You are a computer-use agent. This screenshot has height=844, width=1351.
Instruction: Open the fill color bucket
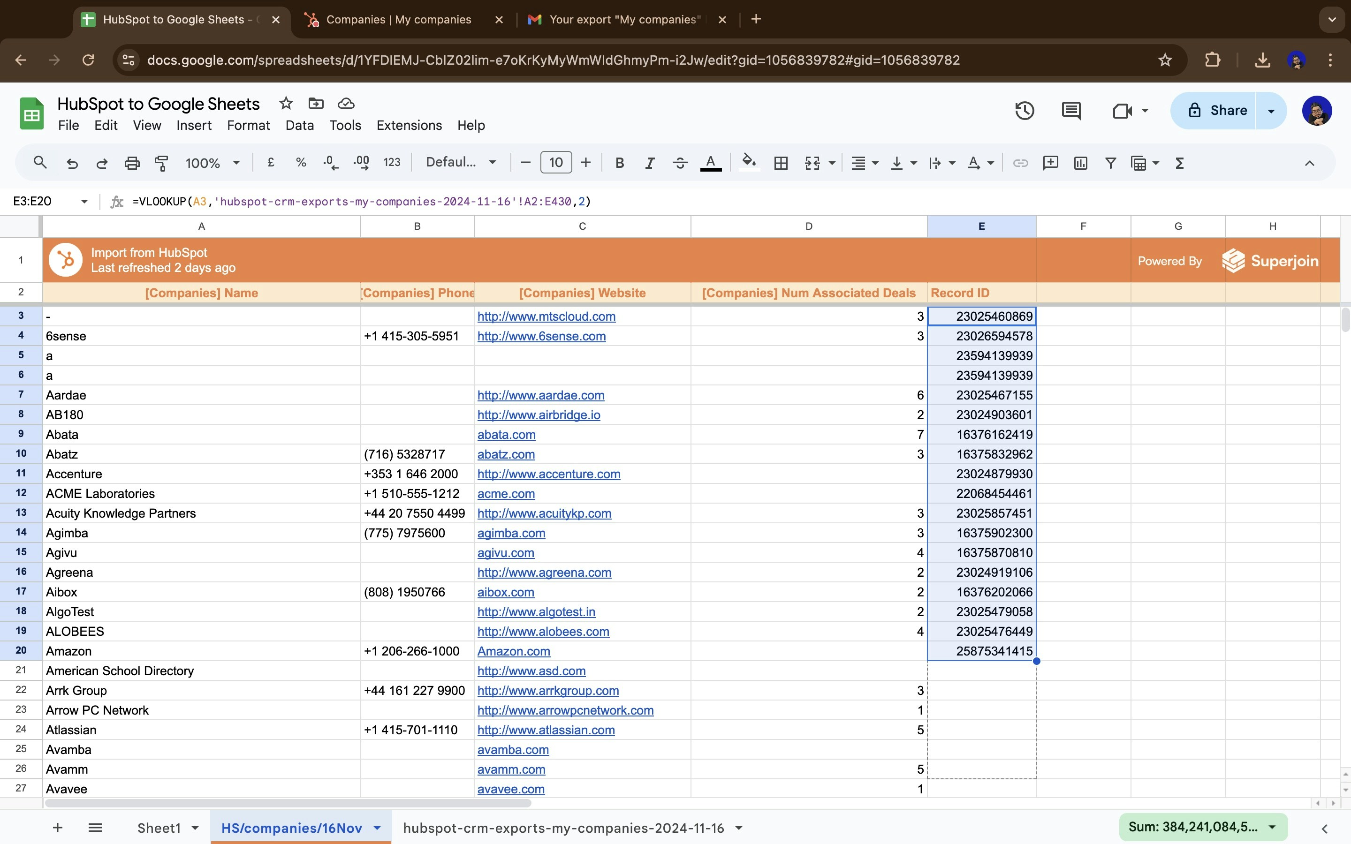[748, 163]
